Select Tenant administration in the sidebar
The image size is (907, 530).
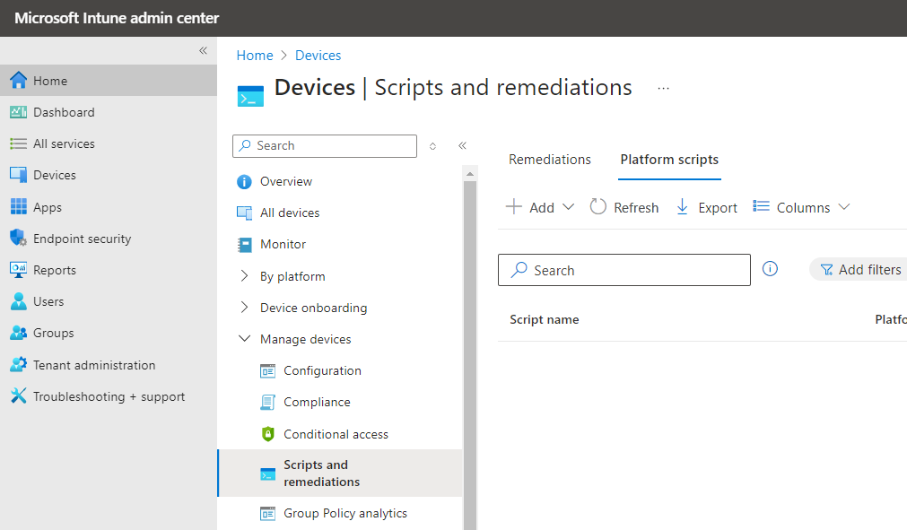coord(83,364)
